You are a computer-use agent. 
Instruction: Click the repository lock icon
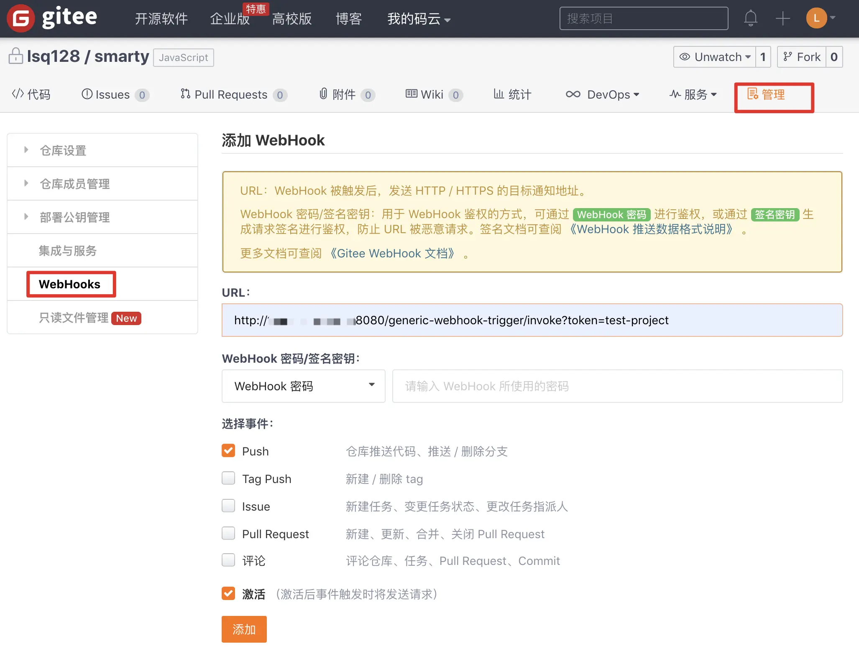coord(15,56)
